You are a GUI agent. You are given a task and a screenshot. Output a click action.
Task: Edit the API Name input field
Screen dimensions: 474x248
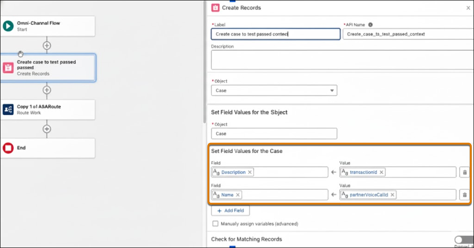point(408,34)
